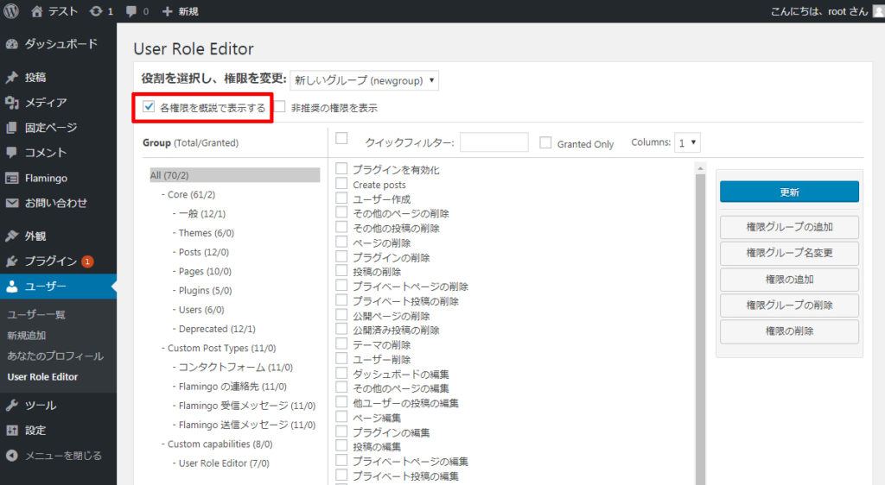Open the 設定 settings menu icon
This screenshot has height=485, width=885.
pyautogui.click(x=12, y=431)
